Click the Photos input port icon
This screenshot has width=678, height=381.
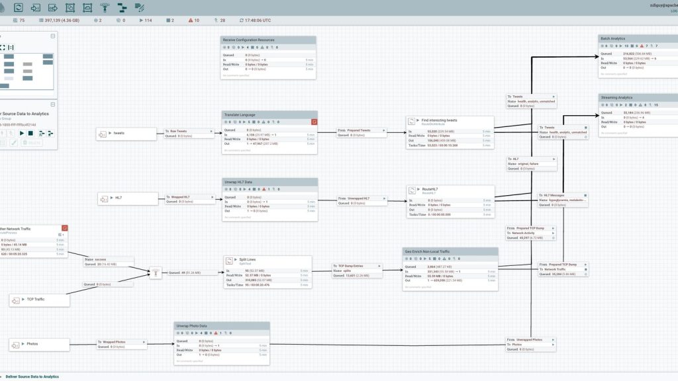coord(16,345)
